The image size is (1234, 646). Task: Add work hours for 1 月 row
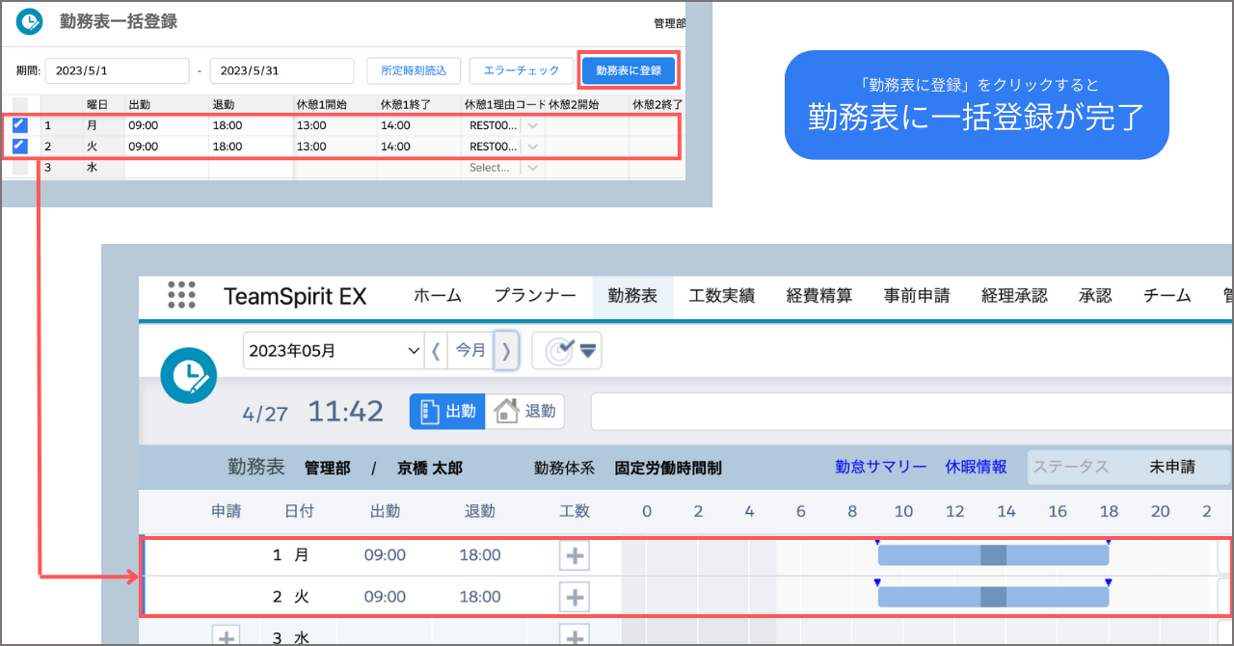coord(575,555)
